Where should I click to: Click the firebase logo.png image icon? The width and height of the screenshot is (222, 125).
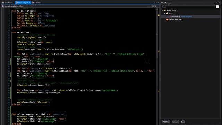pyautogui.click(x=167, y=19)
